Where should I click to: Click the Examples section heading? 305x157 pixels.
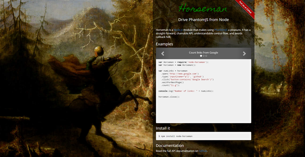click(164, 44)
